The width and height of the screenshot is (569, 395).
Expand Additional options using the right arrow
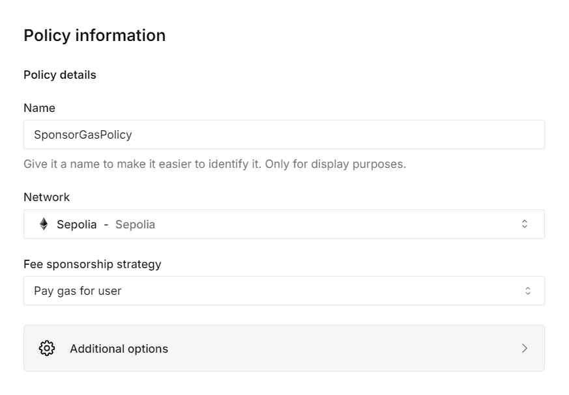tap(525, 348)
